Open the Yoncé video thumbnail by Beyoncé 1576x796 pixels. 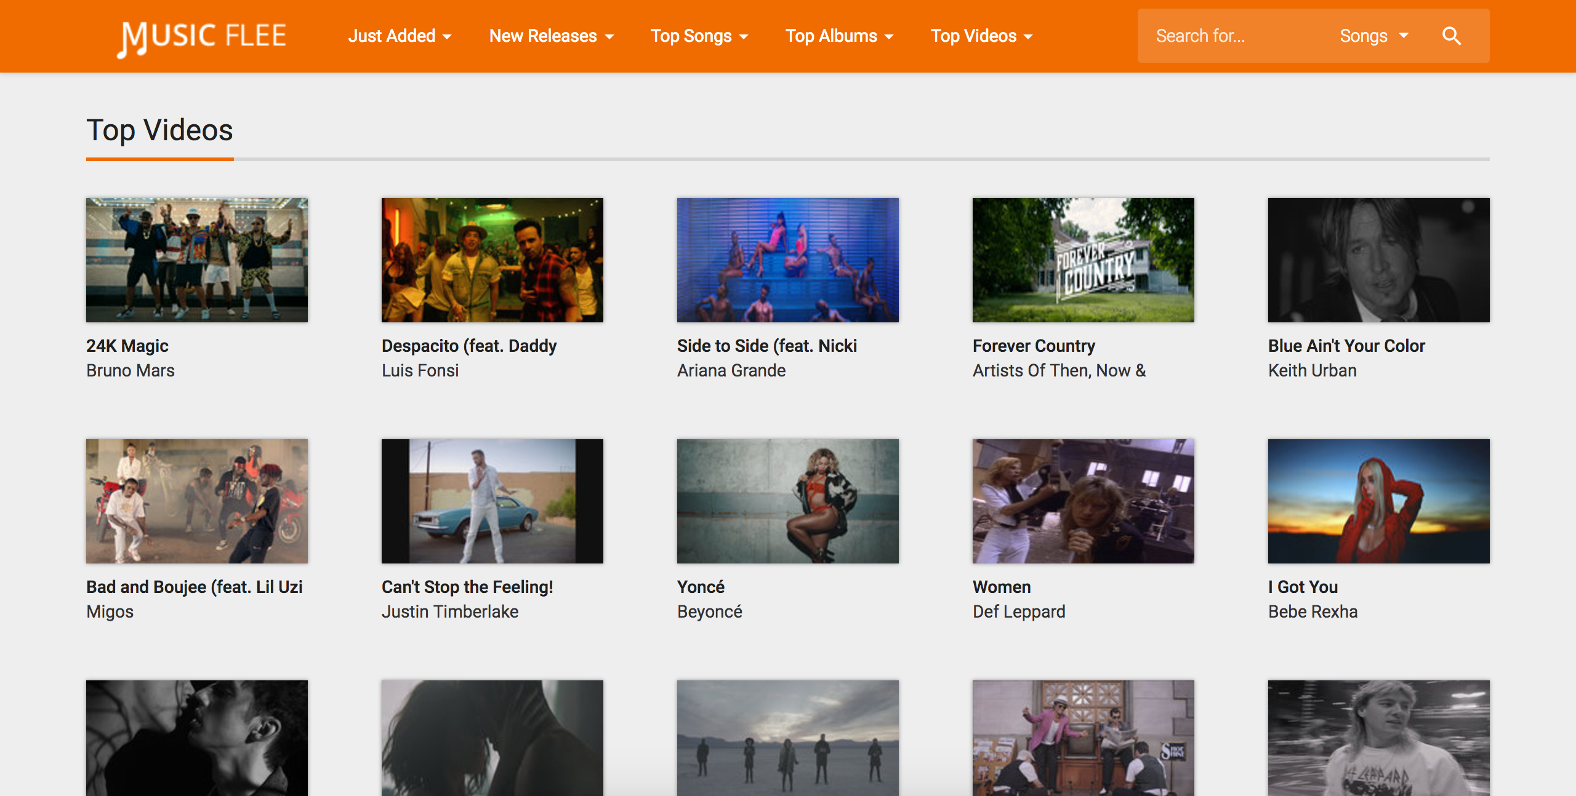[787, 501]
